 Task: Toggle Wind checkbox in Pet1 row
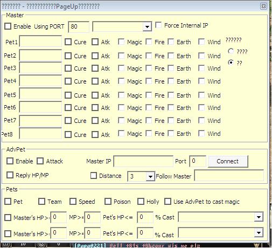pos(201,42)
